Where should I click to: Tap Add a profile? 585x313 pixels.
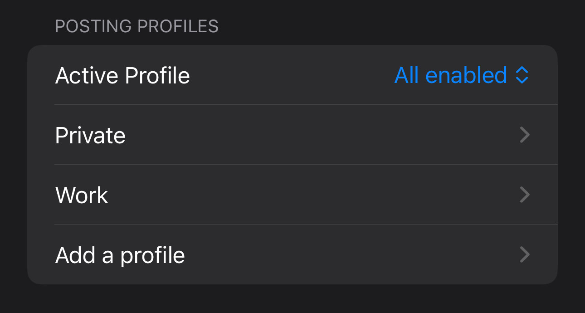[x=292, y=255]
